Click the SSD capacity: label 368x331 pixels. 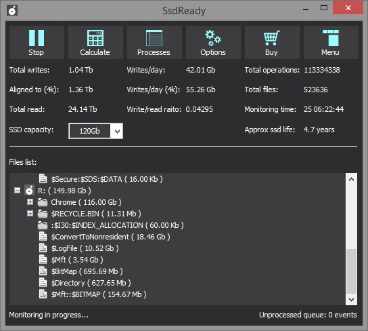pyautogui.click(x=31, y=130)
